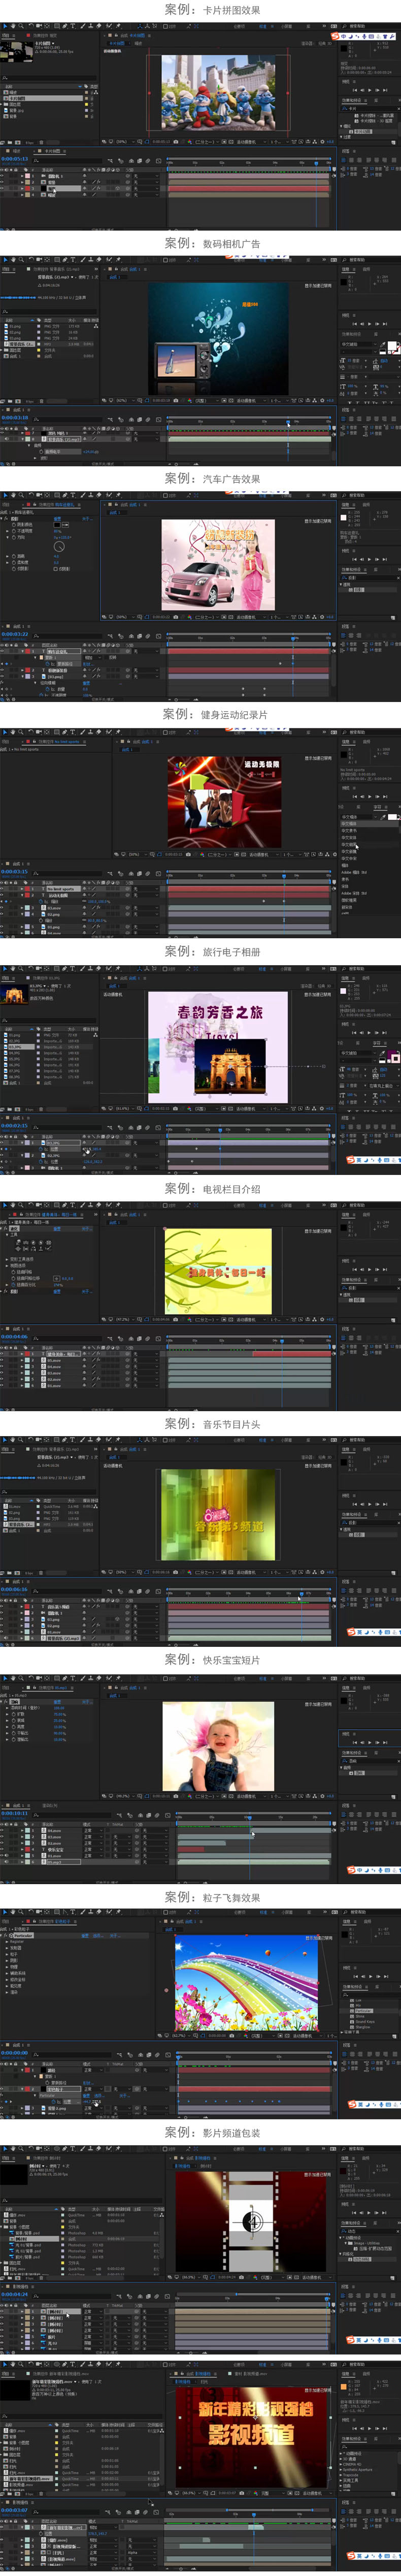Viewport: 401px width, 2576px height.
Task: Click the Sogou input icon in 粒子飞舞效果 screenshot
Action: (x=352, y=2105)
